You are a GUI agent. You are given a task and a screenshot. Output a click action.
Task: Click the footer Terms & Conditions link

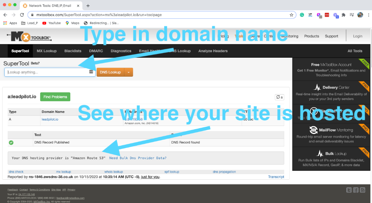pyautogui.click(x=40, y=190)
